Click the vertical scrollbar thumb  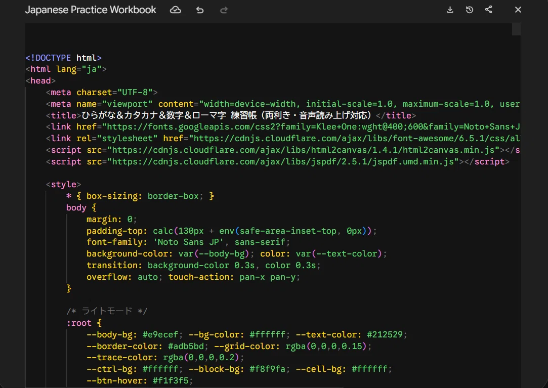[x=516, y=29]
